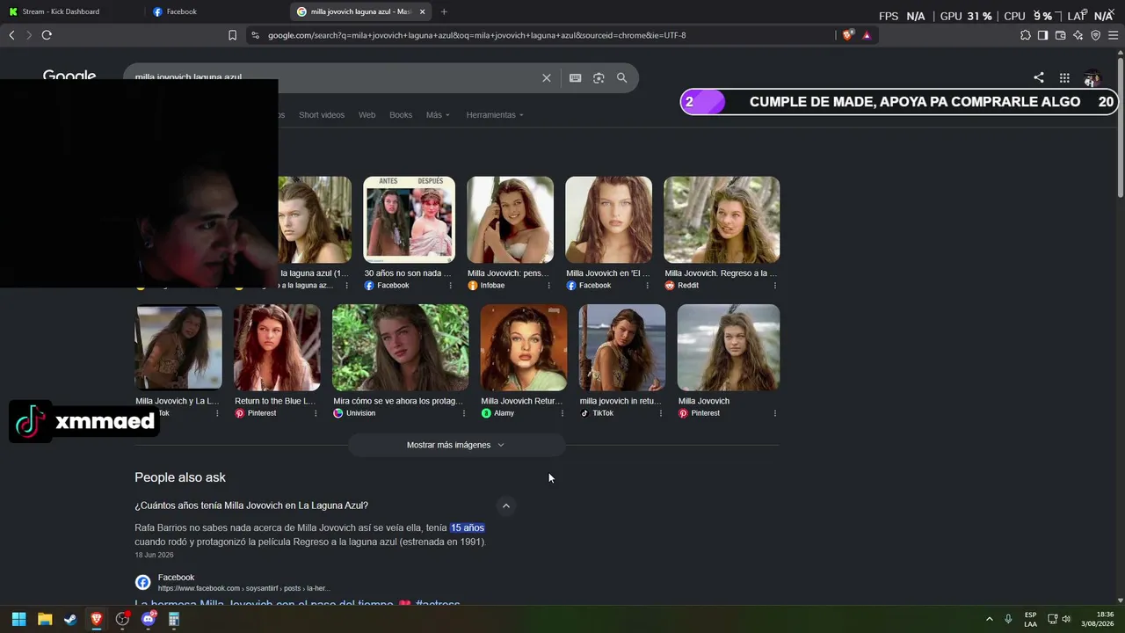The width and height of the screenshot is (1125, 633).
Task: Open the Reddit Milla Jovovich image
Action: 722,220
